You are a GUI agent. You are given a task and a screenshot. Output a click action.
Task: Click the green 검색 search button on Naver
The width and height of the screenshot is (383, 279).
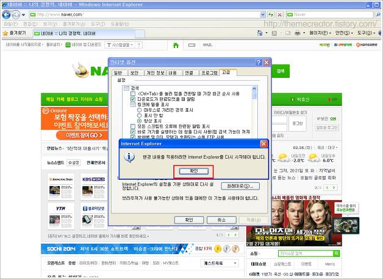(x=281, y=71)
